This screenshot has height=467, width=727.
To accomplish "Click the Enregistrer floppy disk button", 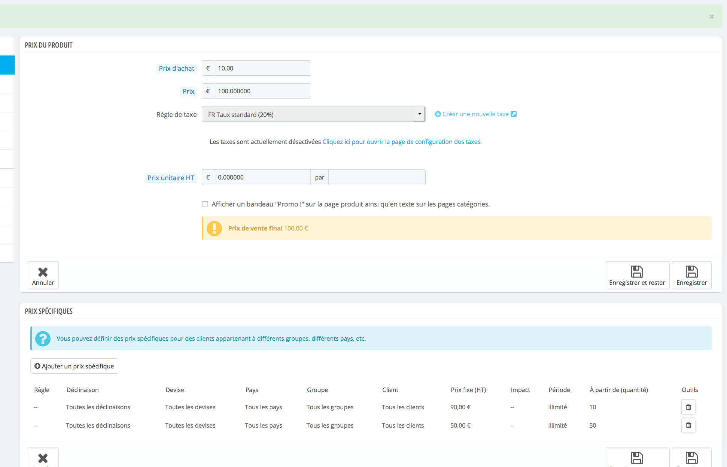I will pyautogui.click(x=691, y=275).
